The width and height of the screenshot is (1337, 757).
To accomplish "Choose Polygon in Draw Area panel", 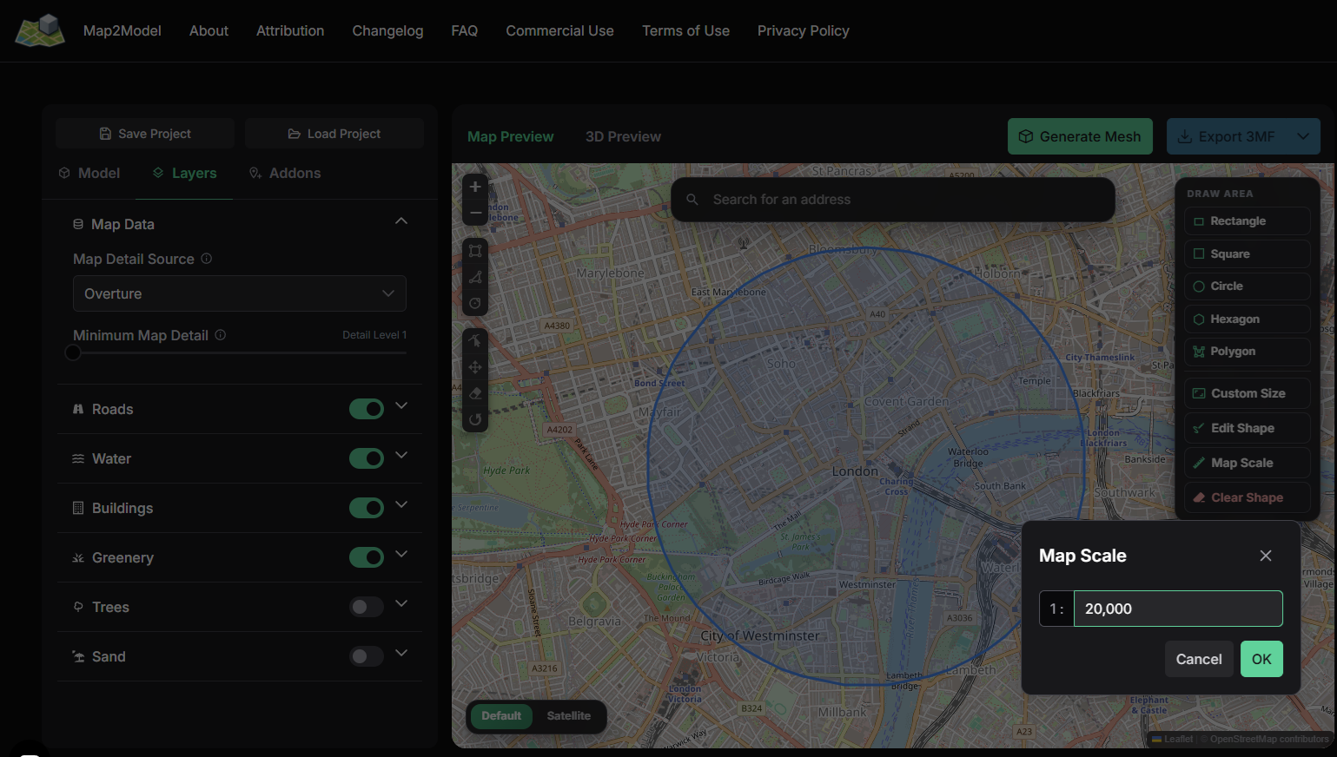I will (1247, 352).
